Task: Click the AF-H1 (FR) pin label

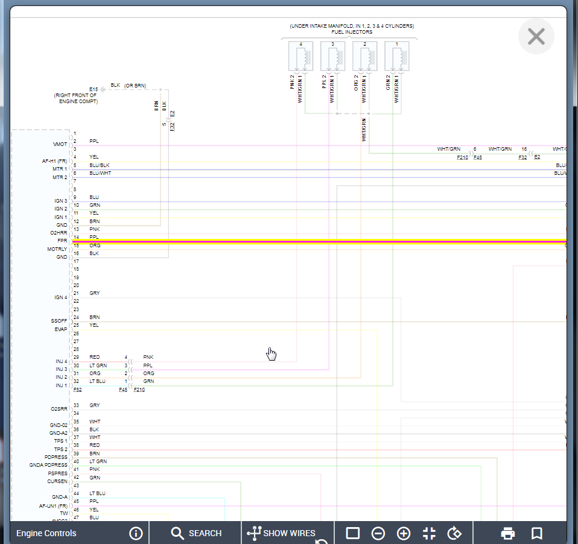Action: click(54, 161)
